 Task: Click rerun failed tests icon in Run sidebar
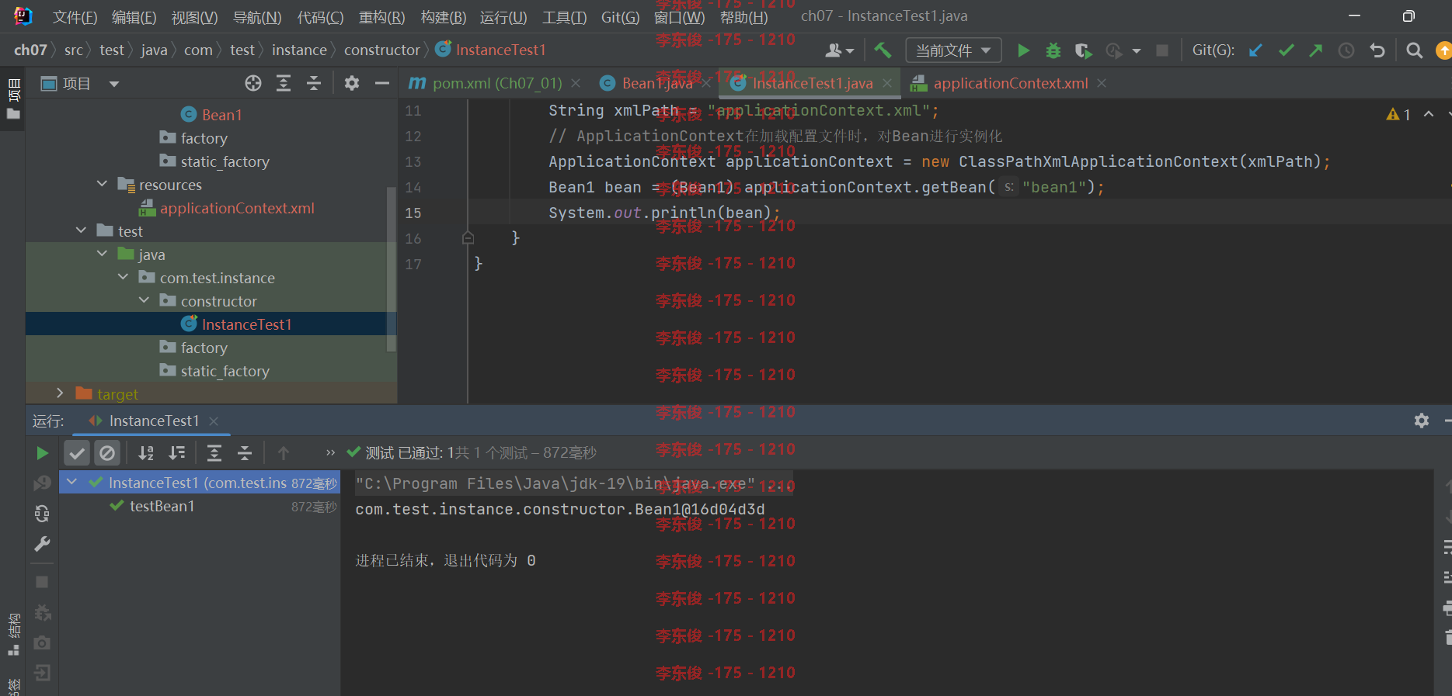43,483
